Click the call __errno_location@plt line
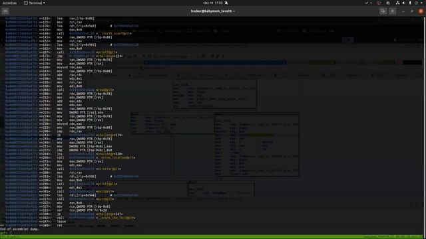Image resolution: width=426 pixels, height=239 pixels. (71, 158)
